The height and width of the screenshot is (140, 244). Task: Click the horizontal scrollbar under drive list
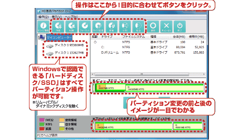pos(141,74)
